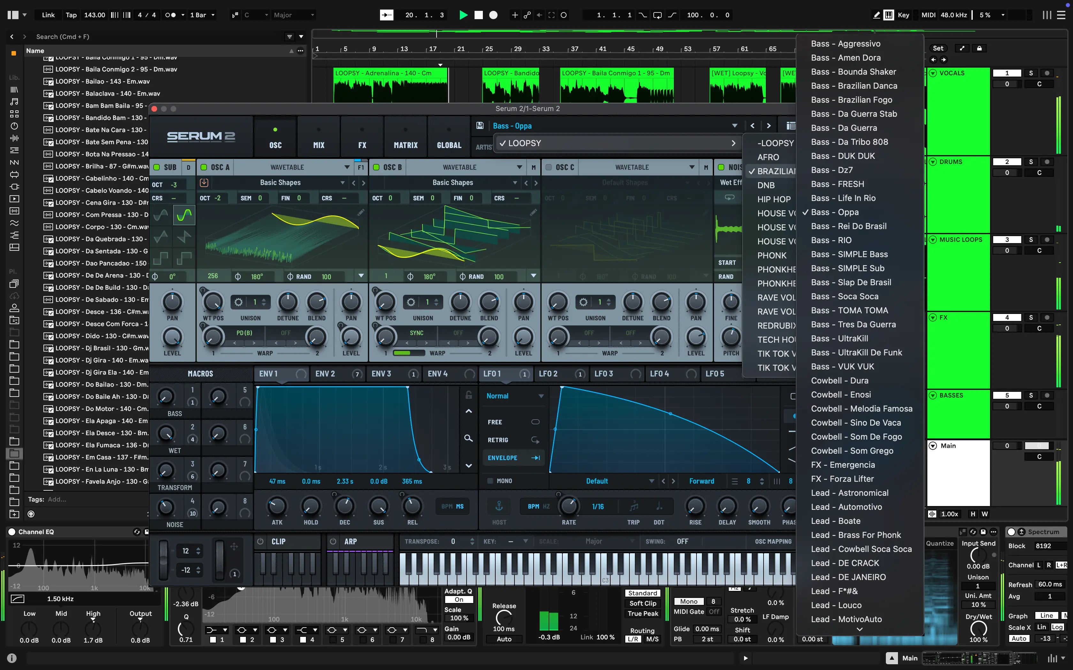The width and height of the screenshot is (1073, 670).
Task: Select preset Bass - Rei Do Brasil
Action: point(849,227)
